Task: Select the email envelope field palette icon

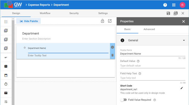Action: (x=6, y=93)
